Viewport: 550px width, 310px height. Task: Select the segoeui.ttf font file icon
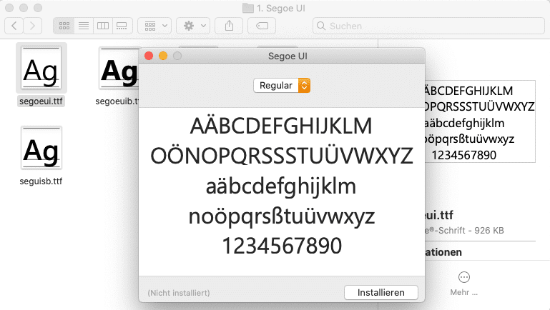(x=41, y=68)
